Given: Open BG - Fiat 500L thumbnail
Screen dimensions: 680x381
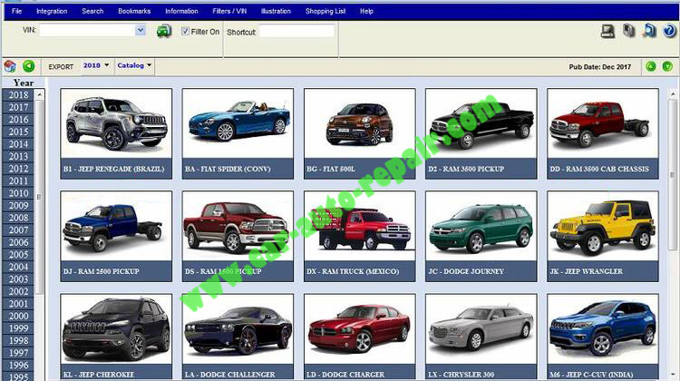Looking at the screenshot, I should click(360, 133).
